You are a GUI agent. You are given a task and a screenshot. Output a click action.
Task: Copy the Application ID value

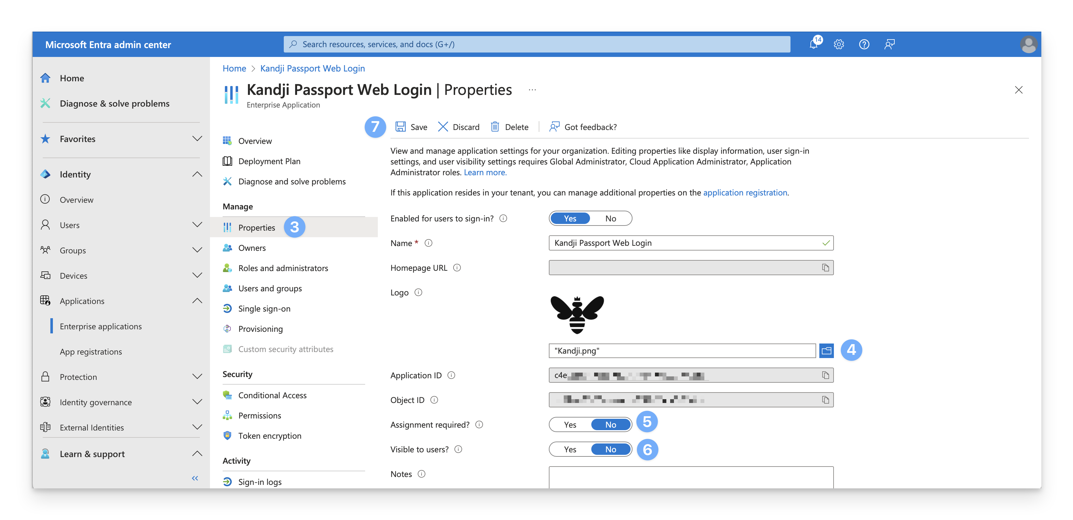825,375
